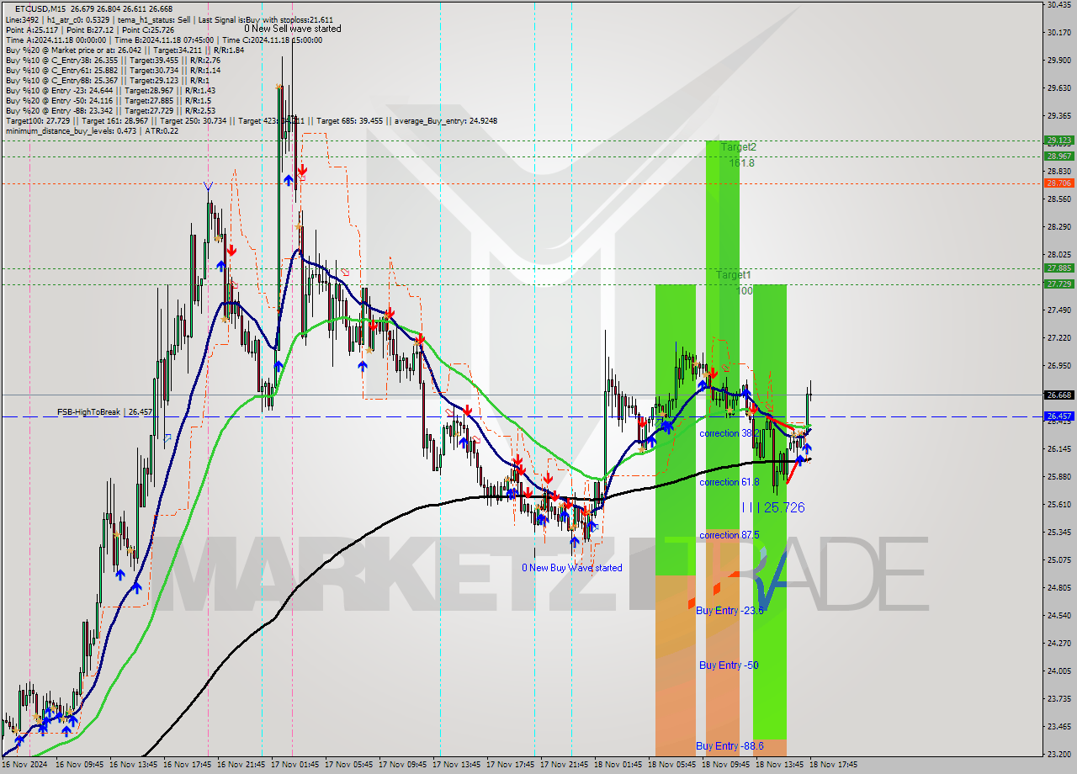
Task: Select the Buy %10 @ C_Entry38: 26.355 line
Action: (113, 60)
